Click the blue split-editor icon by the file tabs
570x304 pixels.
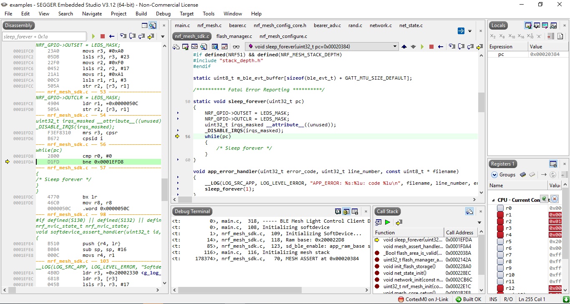pos(461,31)
